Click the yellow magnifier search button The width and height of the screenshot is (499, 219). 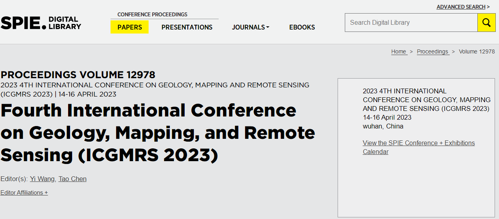[487, 23]
